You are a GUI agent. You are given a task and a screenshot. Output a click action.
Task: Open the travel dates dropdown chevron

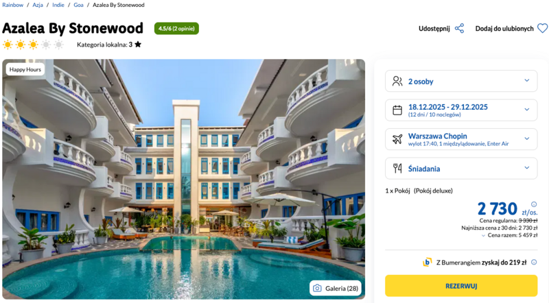point(526,110)
